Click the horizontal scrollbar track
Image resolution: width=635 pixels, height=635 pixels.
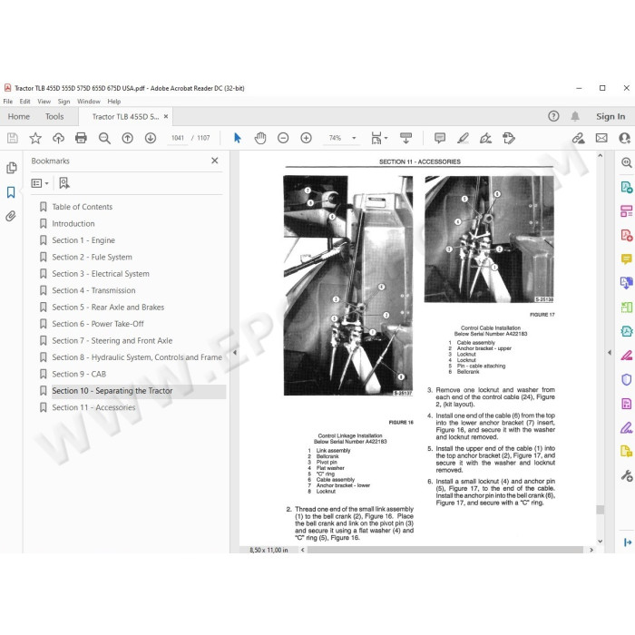tap(445, 550)
